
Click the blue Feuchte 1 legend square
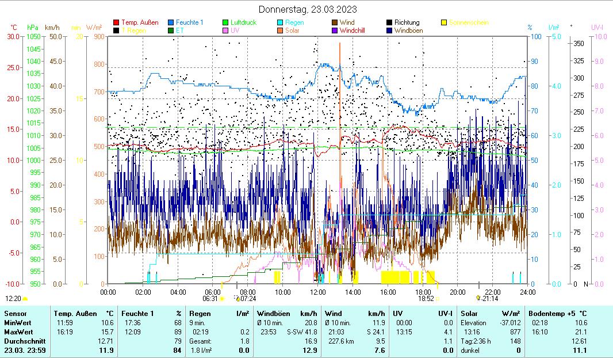click(x=171, y=22)
